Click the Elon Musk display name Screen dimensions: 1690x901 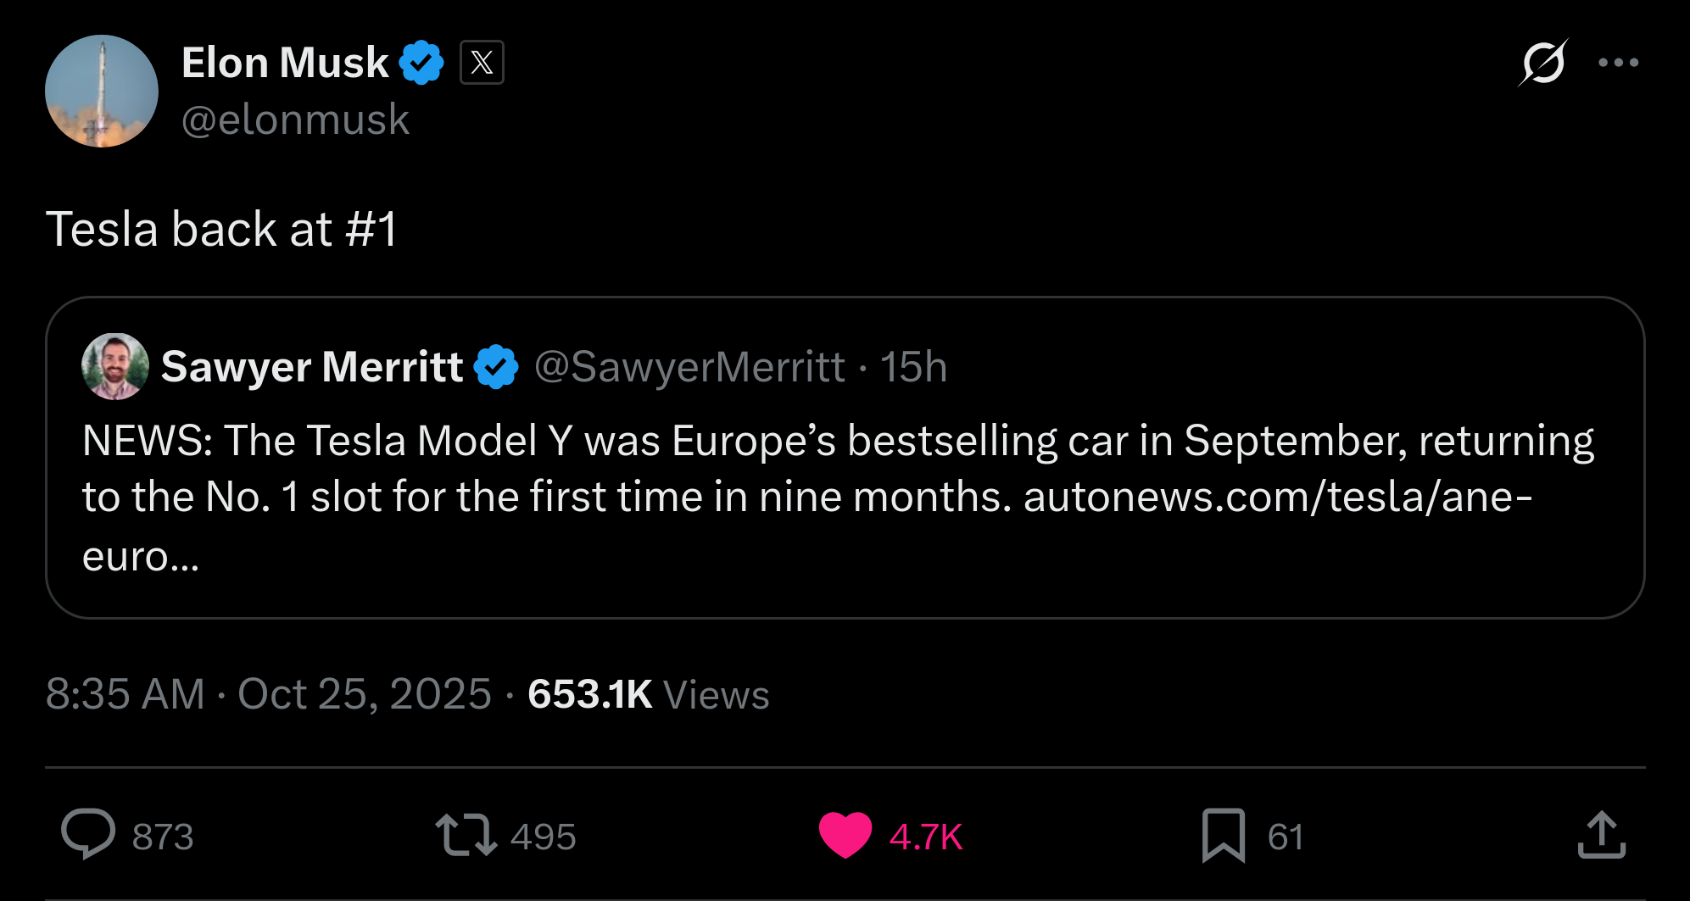click(x=285, y=63)
